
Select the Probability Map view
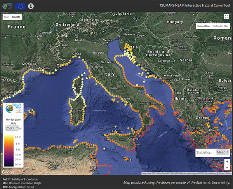[220, 26]
